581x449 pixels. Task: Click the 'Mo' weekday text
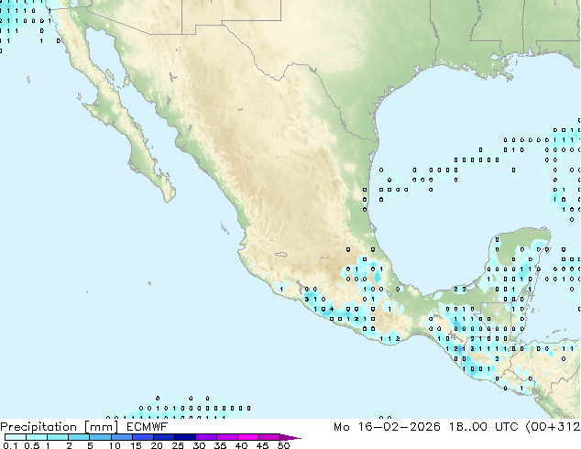(x=341, y=427)
